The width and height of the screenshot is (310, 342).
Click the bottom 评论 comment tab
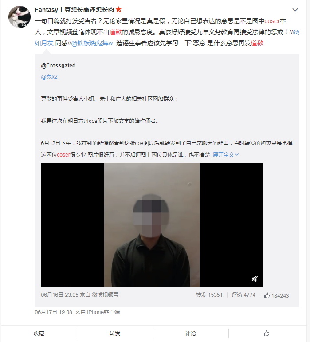pyautogui.click(x=191, y=333)
